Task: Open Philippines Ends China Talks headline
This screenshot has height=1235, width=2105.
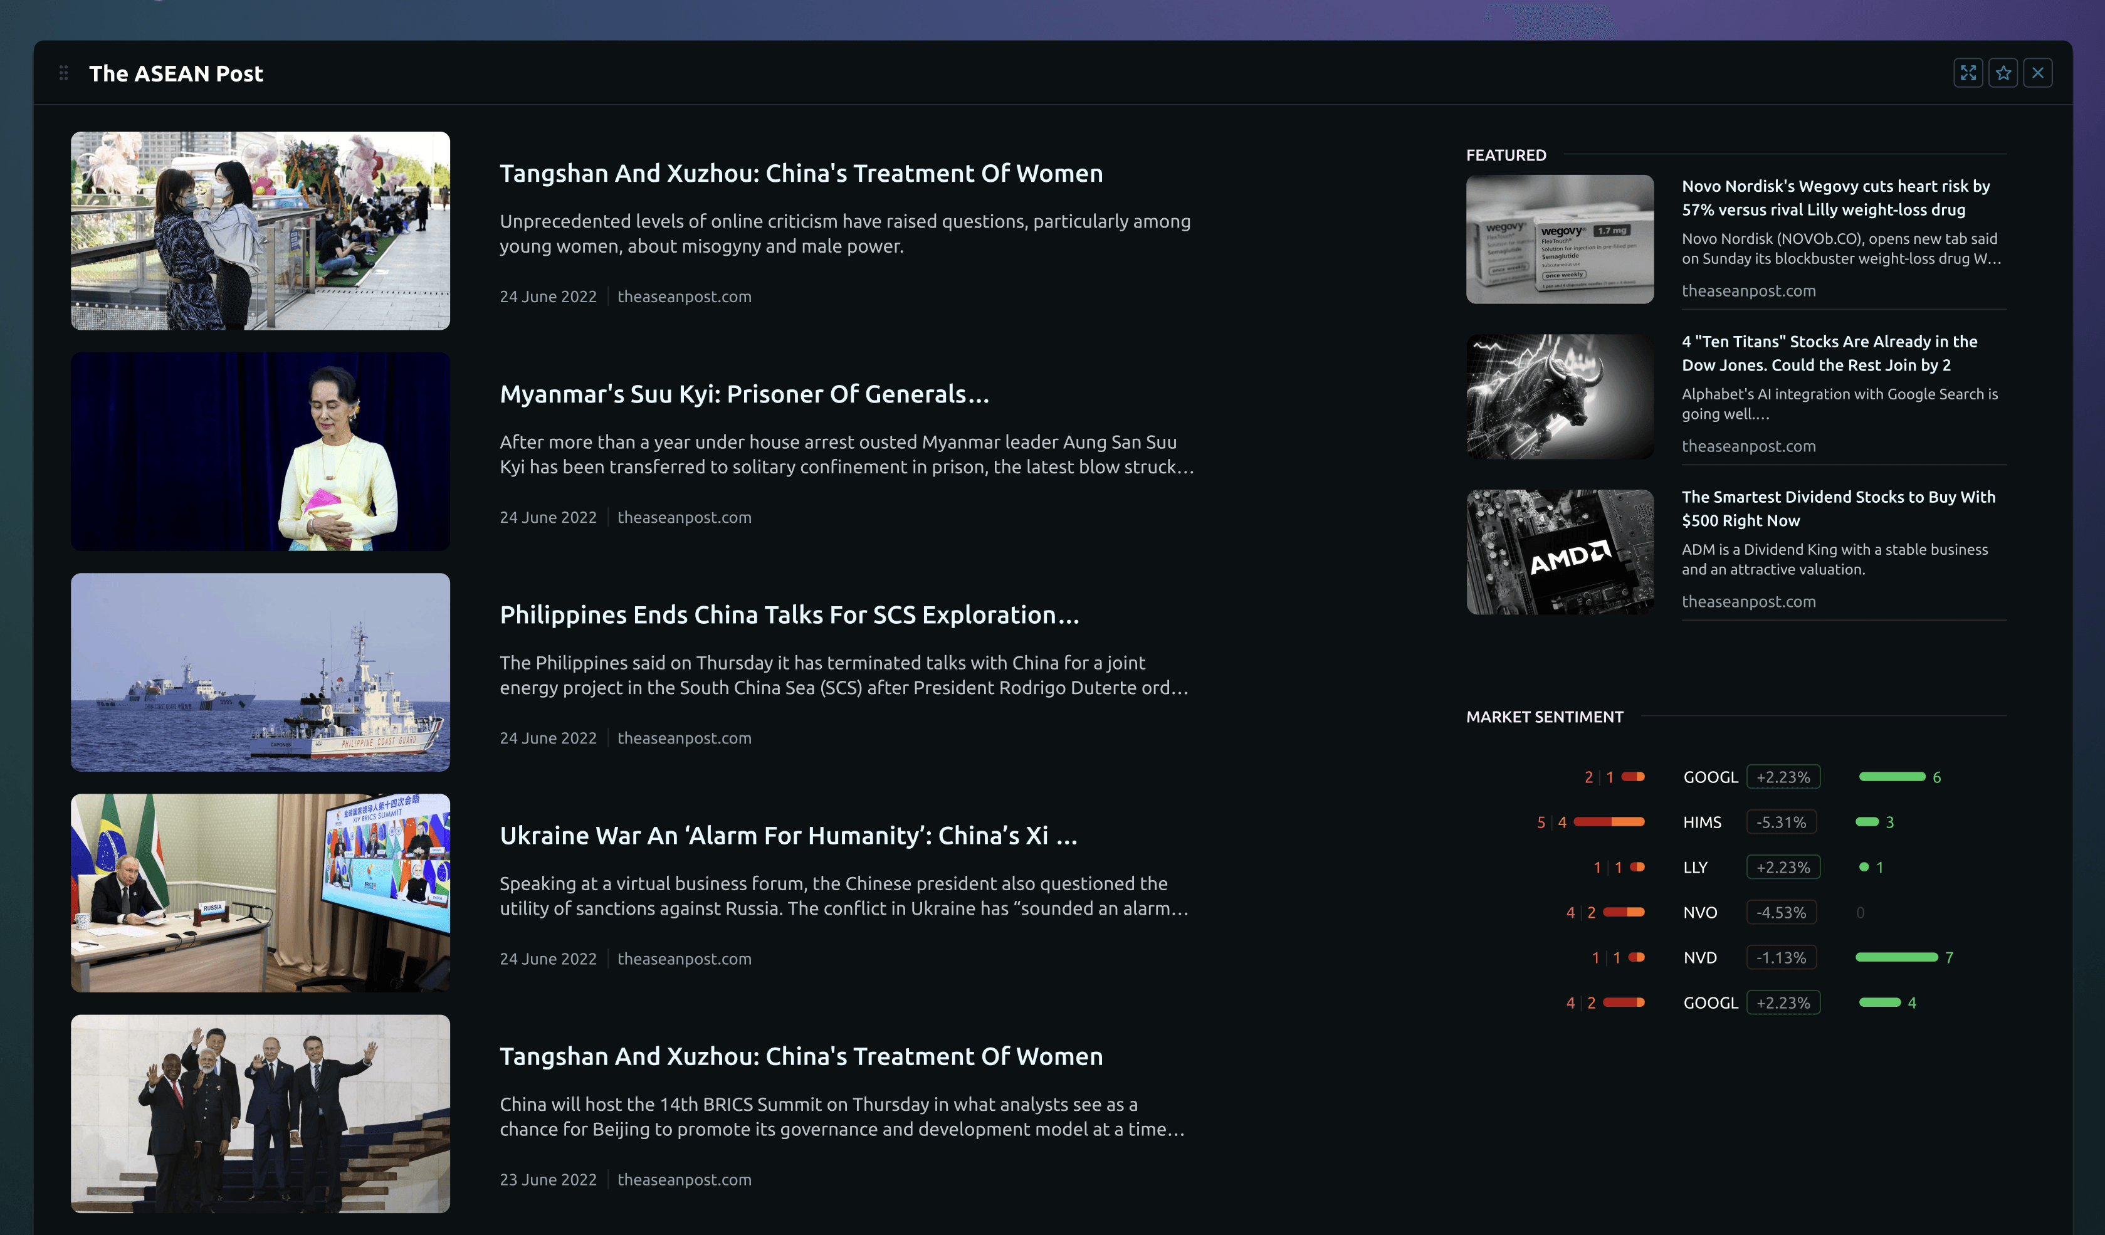Action: pos(789,615)
